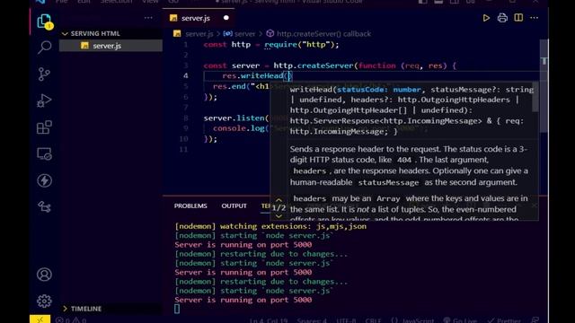Start Go Live server from status bar
The width and height of the screenshot is (575, 323).
pyautogui.click(x=460, y=320)
